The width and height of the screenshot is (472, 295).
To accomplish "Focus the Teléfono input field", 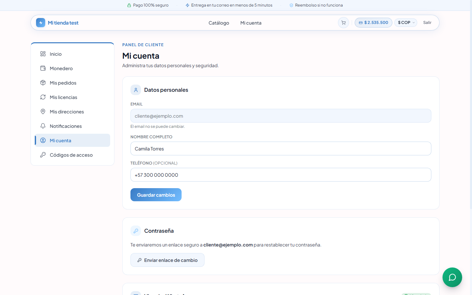I will [x=281, y=175].
